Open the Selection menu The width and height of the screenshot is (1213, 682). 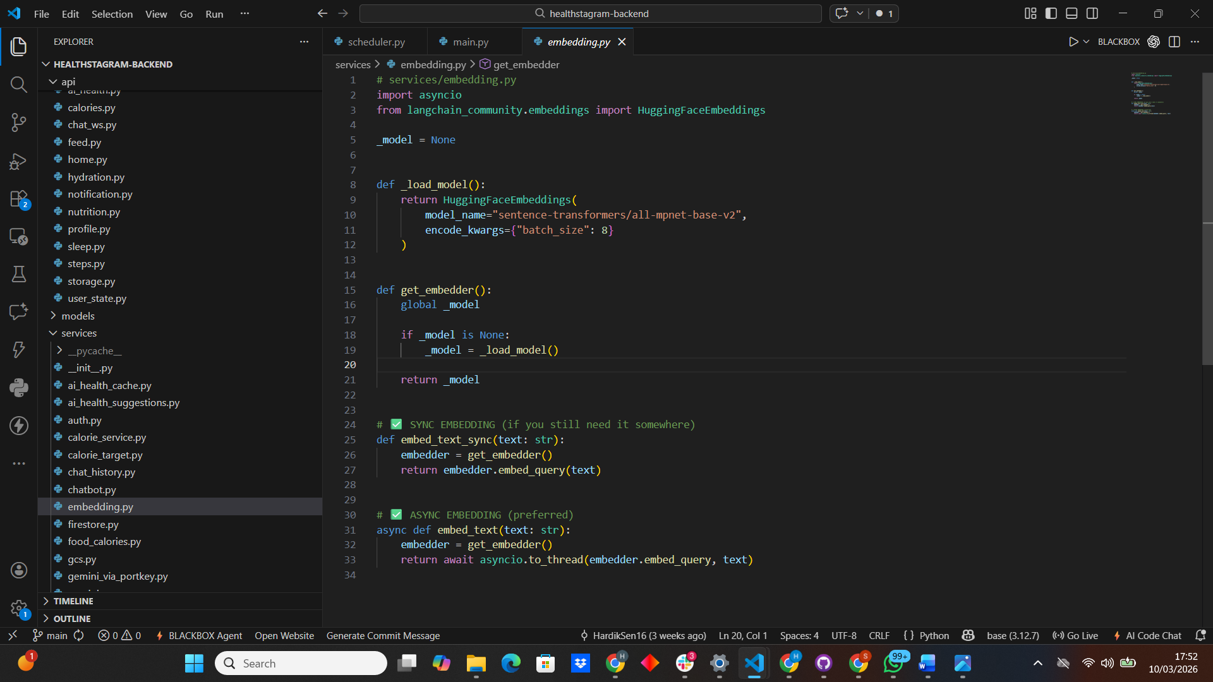(112, 14)
